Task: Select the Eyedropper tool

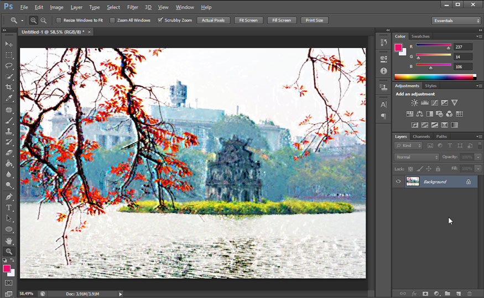Action: coord(9,98)
